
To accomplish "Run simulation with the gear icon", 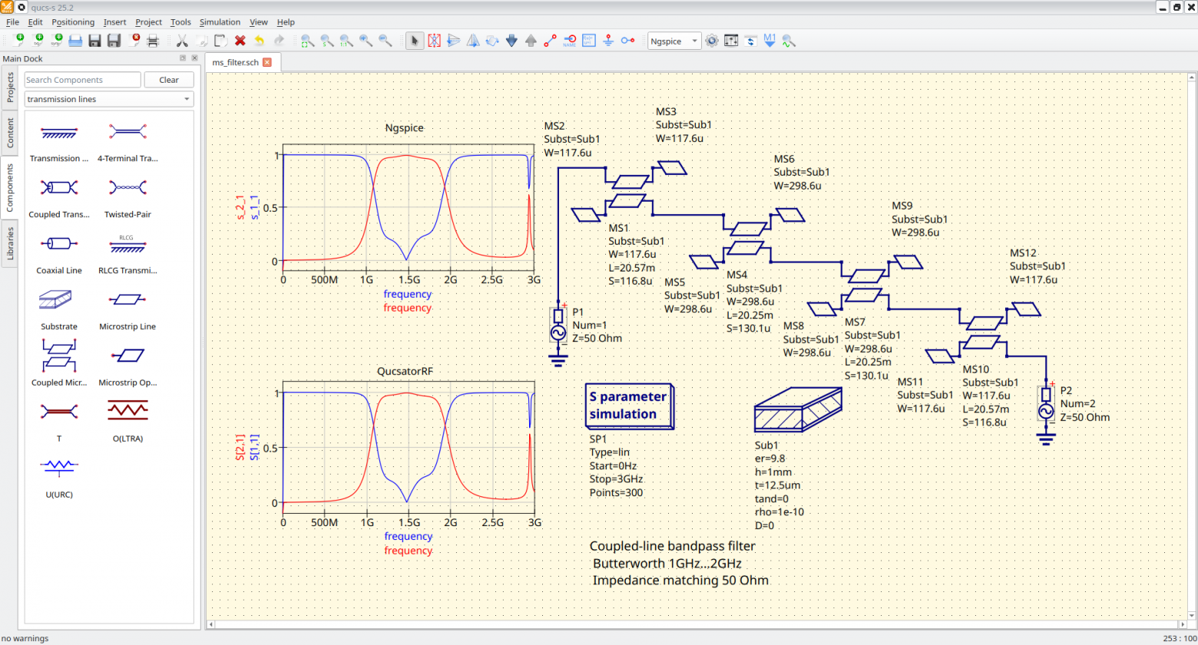I will (712, 41).
